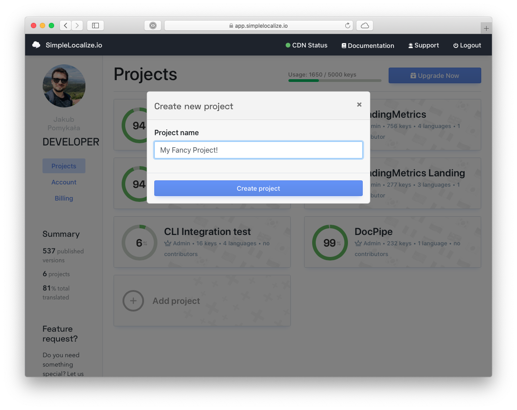
Task: Click the browser forward button
Action: click(77, 26)
